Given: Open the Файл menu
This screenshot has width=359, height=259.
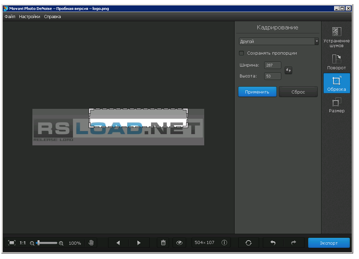Looking at the screenshot, I should (x=10, y=16).
